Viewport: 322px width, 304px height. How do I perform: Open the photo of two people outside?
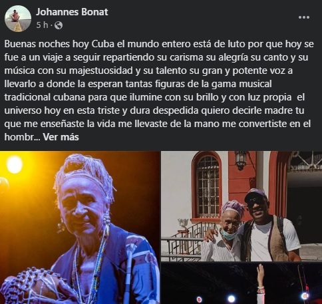point(241,206)
